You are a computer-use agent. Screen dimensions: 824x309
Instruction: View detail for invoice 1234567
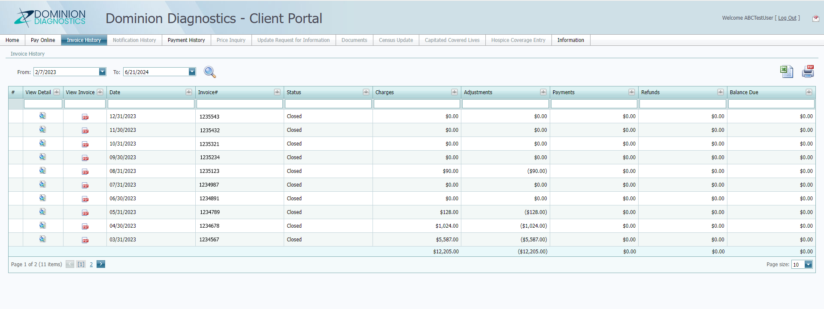pyautogui.click(x=42, y=239)
